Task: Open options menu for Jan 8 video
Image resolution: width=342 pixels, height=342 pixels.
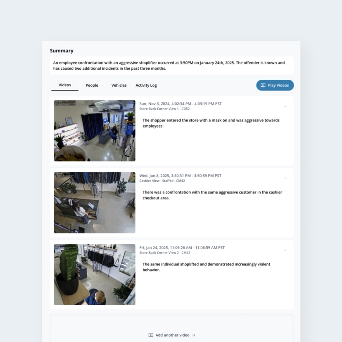Action: (x=285, y=178)
